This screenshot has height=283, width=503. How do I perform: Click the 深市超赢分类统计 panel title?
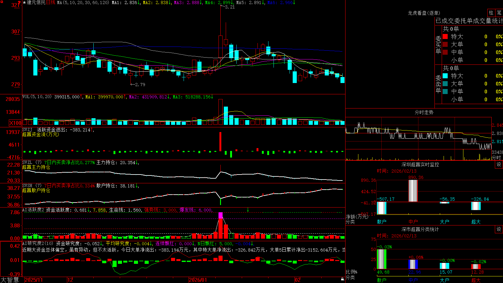420,229
